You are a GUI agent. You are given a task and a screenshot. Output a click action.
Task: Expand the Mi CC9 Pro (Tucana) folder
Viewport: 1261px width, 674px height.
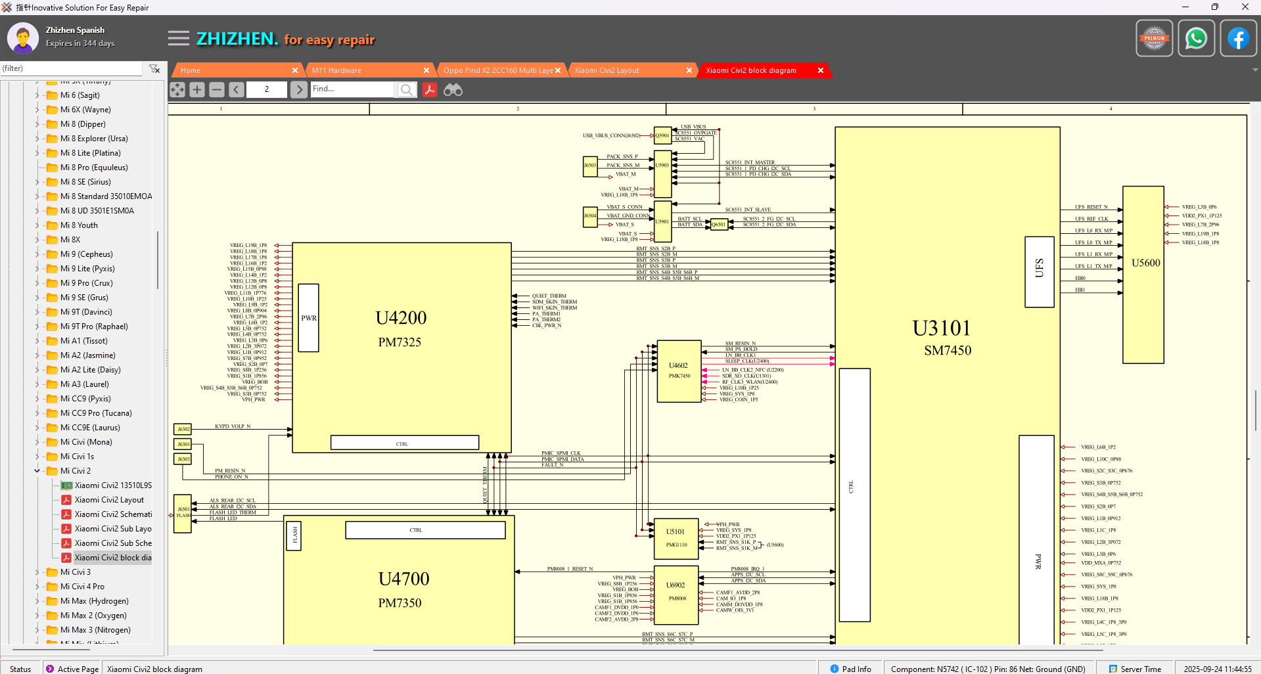coord(37,413)
